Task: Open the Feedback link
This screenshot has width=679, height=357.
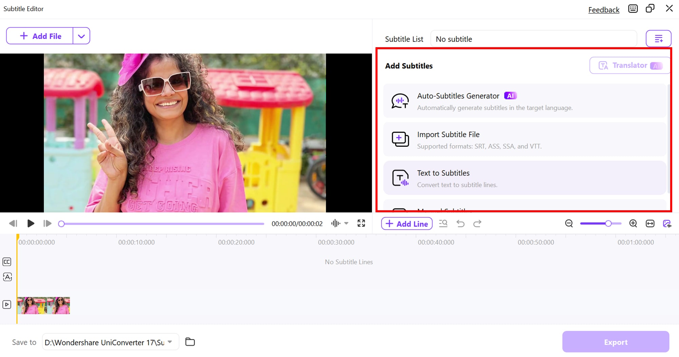Action: coord(604,10)
